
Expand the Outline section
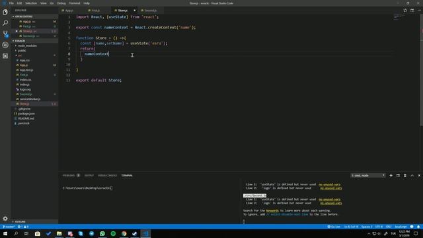[x=34, y=221]
